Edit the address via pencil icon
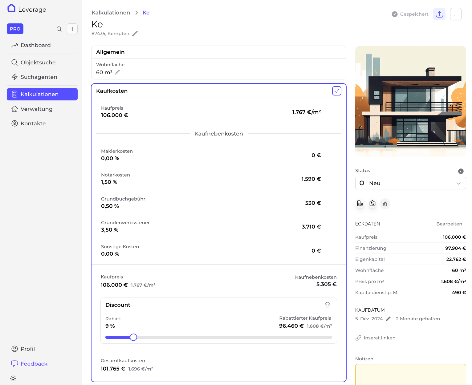Image resolution: width=472 pixels, height=385 pixels. (135, 34)
